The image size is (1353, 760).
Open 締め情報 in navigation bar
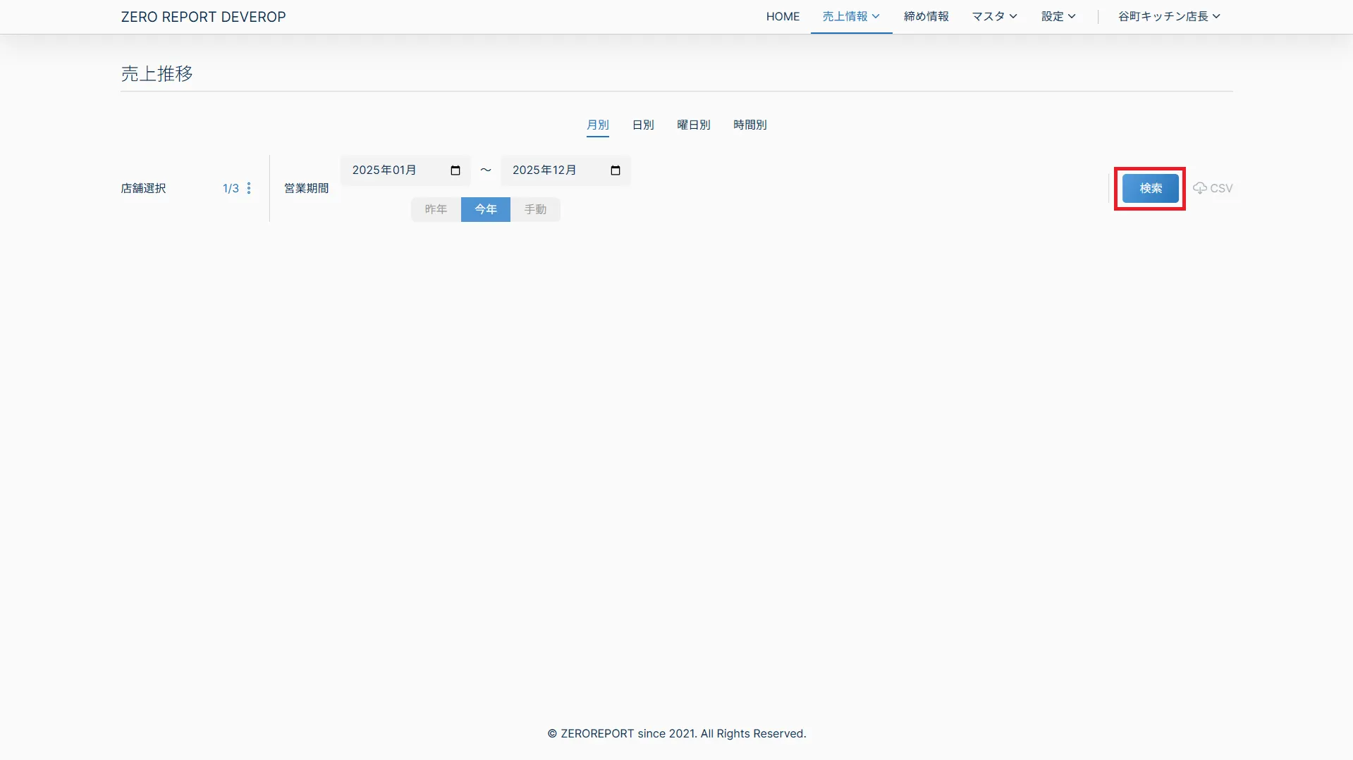click(x=926, y=16)
